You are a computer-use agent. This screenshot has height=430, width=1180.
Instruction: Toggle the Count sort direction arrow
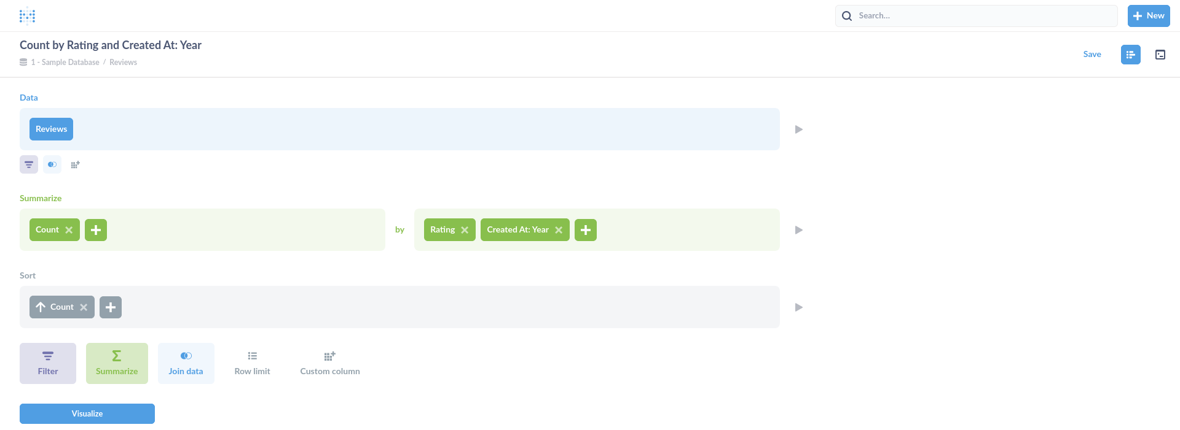(x=41, y=307)
